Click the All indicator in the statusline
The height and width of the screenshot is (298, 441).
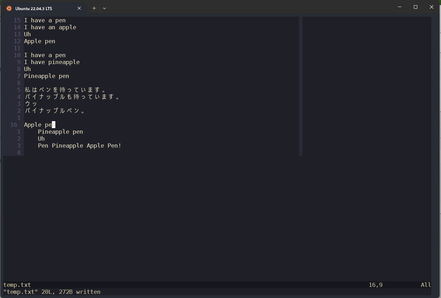(425, 285)
